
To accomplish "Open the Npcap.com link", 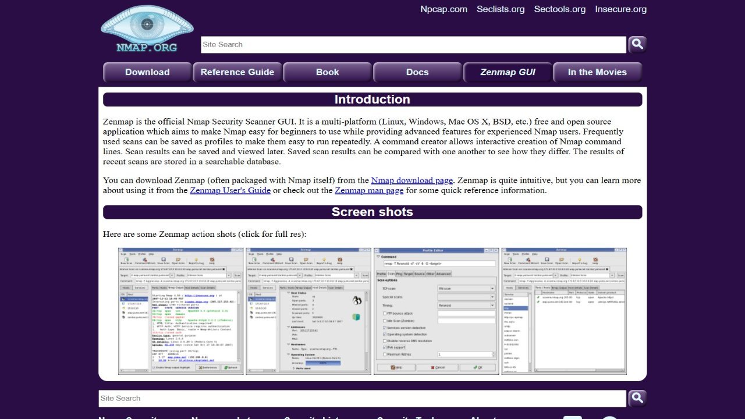I will tap(444, 9).
